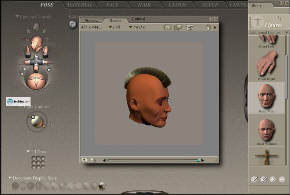Viewport: 290px width, 195px height.
Task: Switch to the FACE room tab
Action: pyautogui.click(x=112, y=5)
